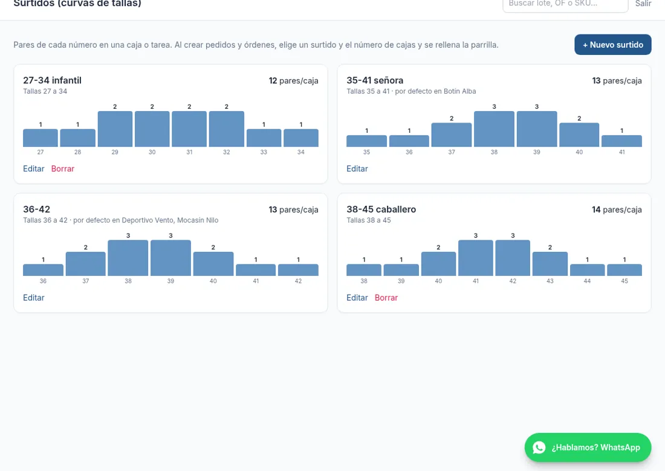
Task: Edit the 27-34 infantil assortment
Action: click(x=33, y=168)
